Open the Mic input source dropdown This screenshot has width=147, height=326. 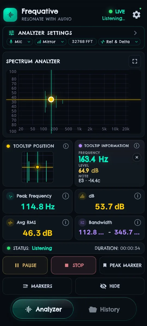[20, 42]
